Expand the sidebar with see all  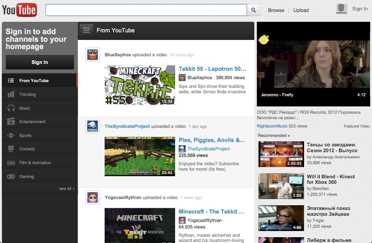click(66, 189)
